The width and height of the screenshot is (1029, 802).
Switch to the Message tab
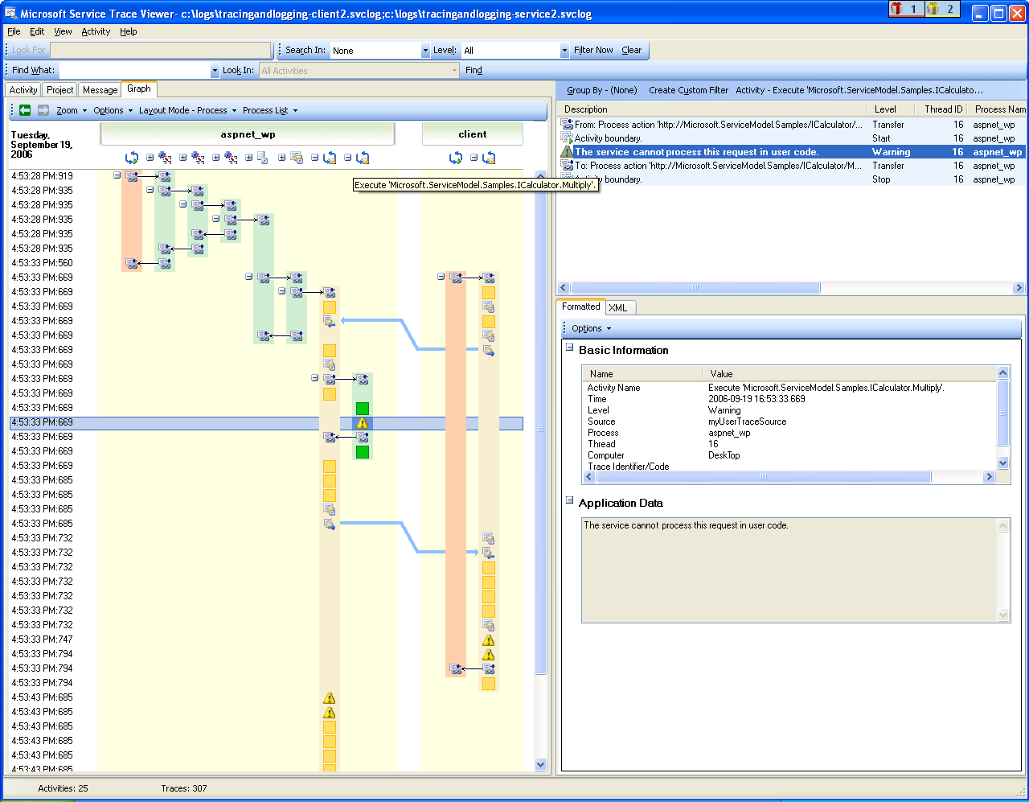point(100,89)
